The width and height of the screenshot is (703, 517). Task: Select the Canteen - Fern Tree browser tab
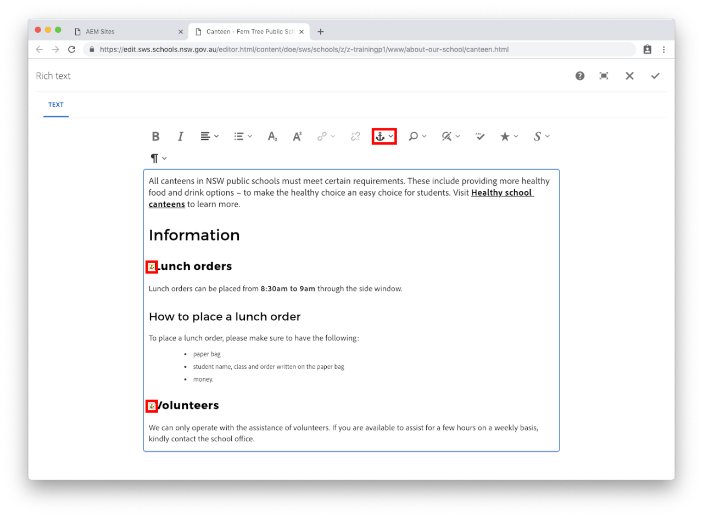249,32
